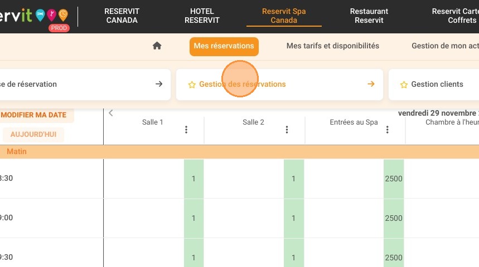Click the star beside Gestion clients

(x=404, y=85)
